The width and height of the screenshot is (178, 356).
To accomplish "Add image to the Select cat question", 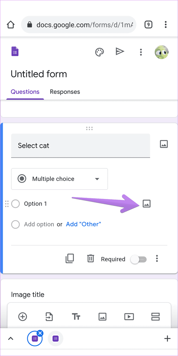I will pos(164,144).
